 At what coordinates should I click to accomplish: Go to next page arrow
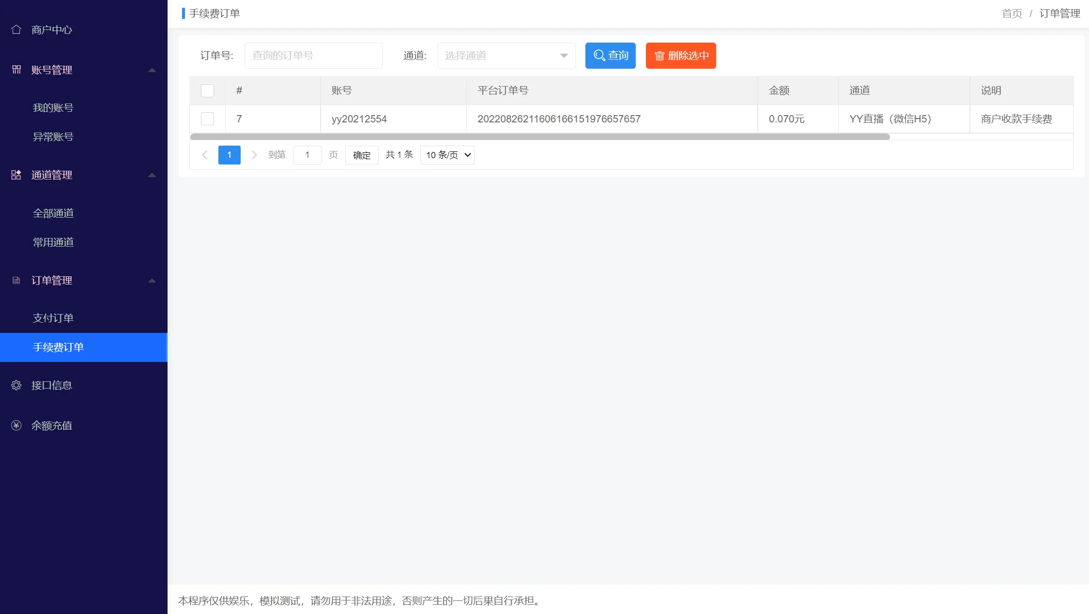click(254, 155)
